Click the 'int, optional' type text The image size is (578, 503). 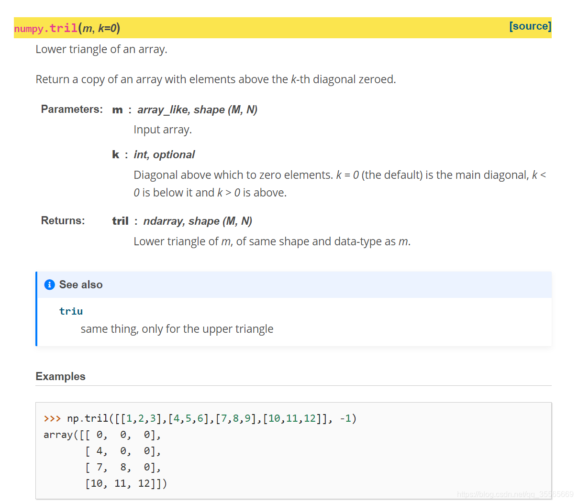[164, 154]
